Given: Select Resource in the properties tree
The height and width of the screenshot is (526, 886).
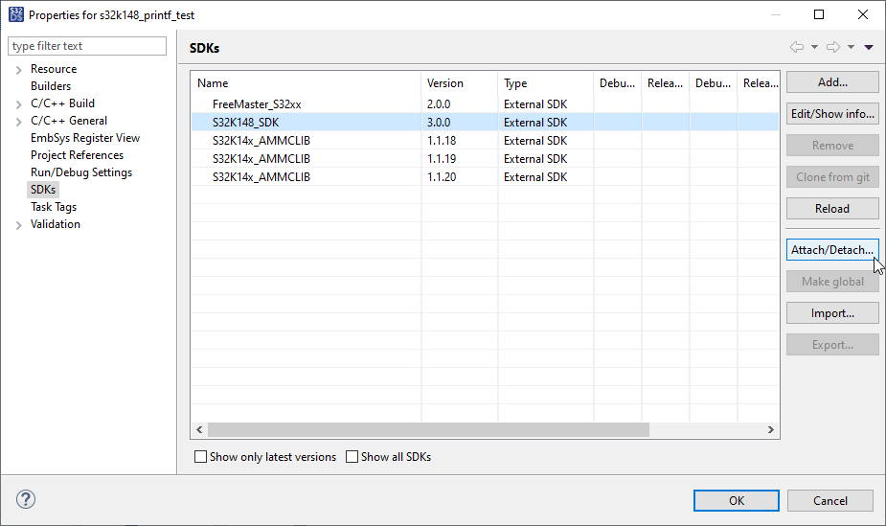Looking at the screenshot, I should tap(54, 69).
